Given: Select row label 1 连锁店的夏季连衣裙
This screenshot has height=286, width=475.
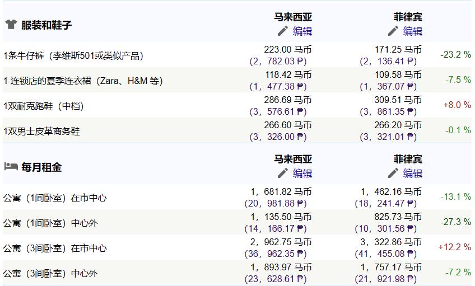Looking at the screenshot, I should point(83,81).
